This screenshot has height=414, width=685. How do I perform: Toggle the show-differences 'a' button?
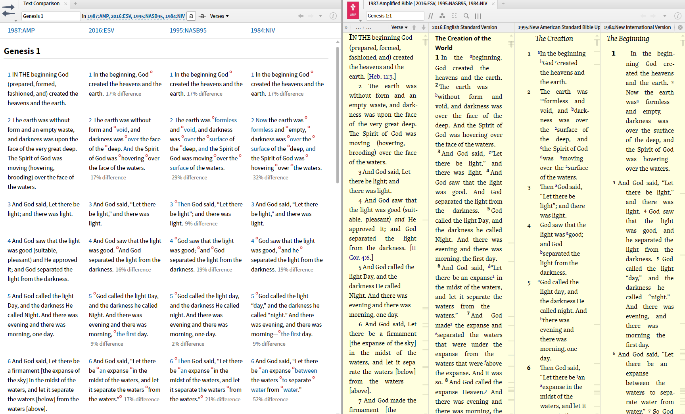pos(191,16)
